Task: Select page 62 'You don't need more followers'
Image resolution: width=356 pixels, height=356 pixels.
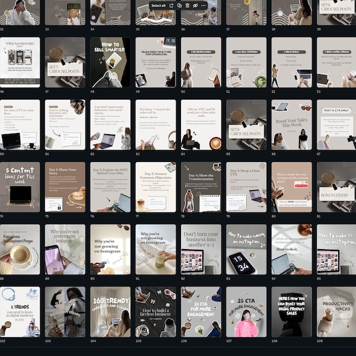Action: tap(110, 125)
